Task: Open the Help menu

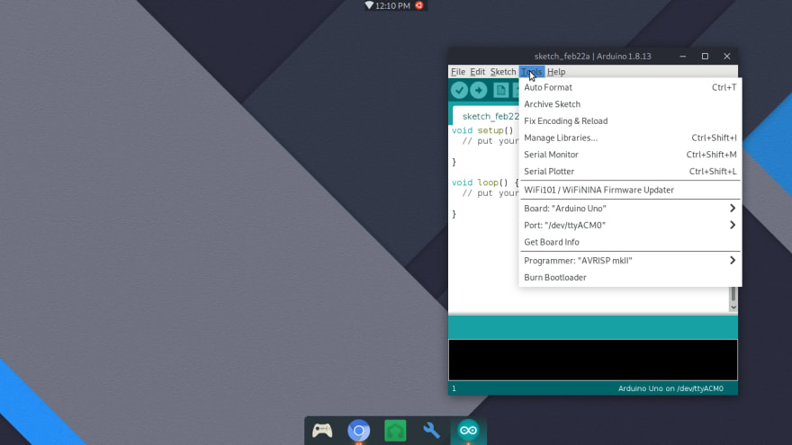Action: [x=556, y=72]
